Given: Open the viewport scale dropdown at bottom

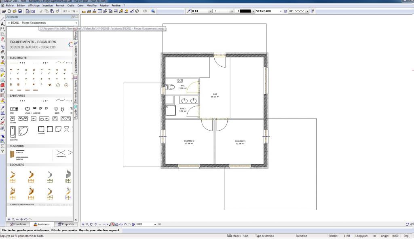Looking at the screenshot, I should pos(155,224).
